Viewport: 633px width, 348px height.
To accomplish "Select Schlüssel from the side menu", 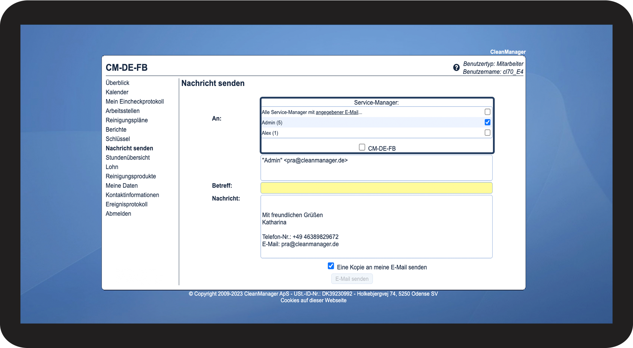I will (x=118, y=139).
